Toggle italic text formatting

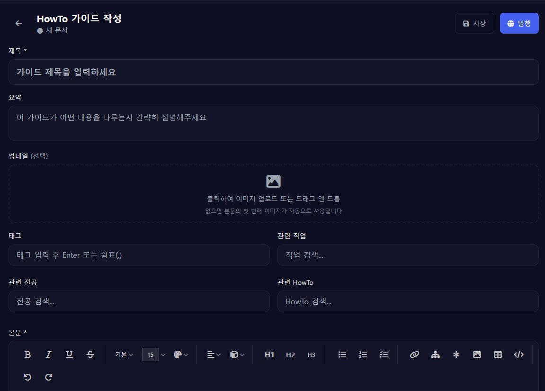coord(48,355)
